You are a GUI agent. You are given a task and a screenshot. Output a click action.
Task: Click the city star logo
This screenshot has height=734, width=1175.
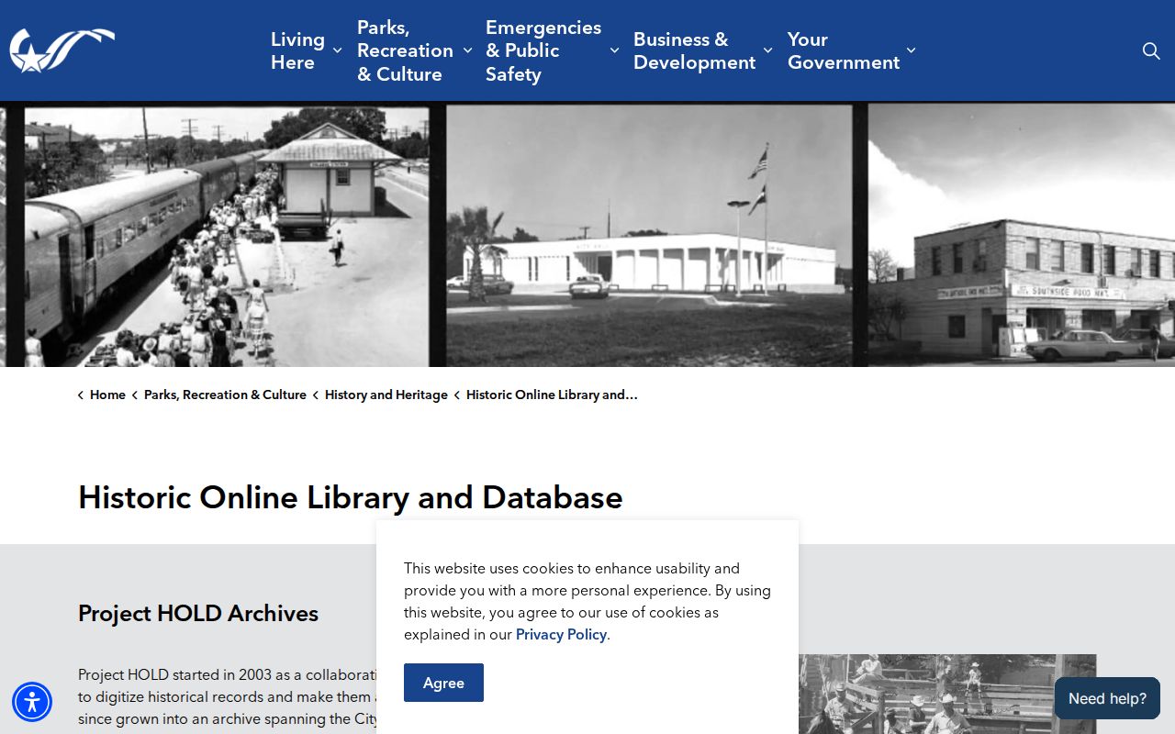pos(62,50)
